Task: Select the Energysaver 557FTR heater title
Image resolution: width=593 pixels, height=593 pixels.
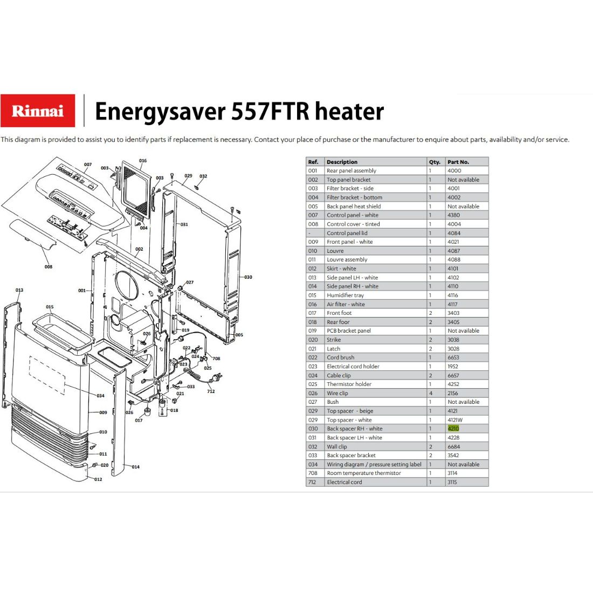Action: [239, 111]
